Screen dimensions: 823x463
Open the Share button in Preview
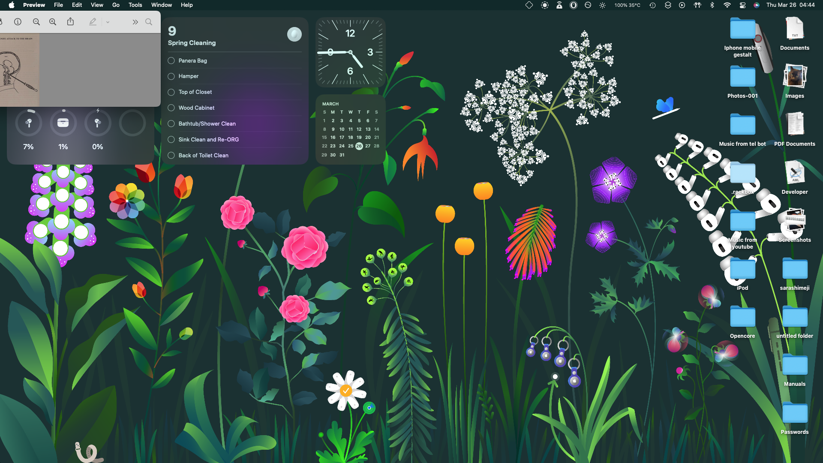tap(70, 22)
